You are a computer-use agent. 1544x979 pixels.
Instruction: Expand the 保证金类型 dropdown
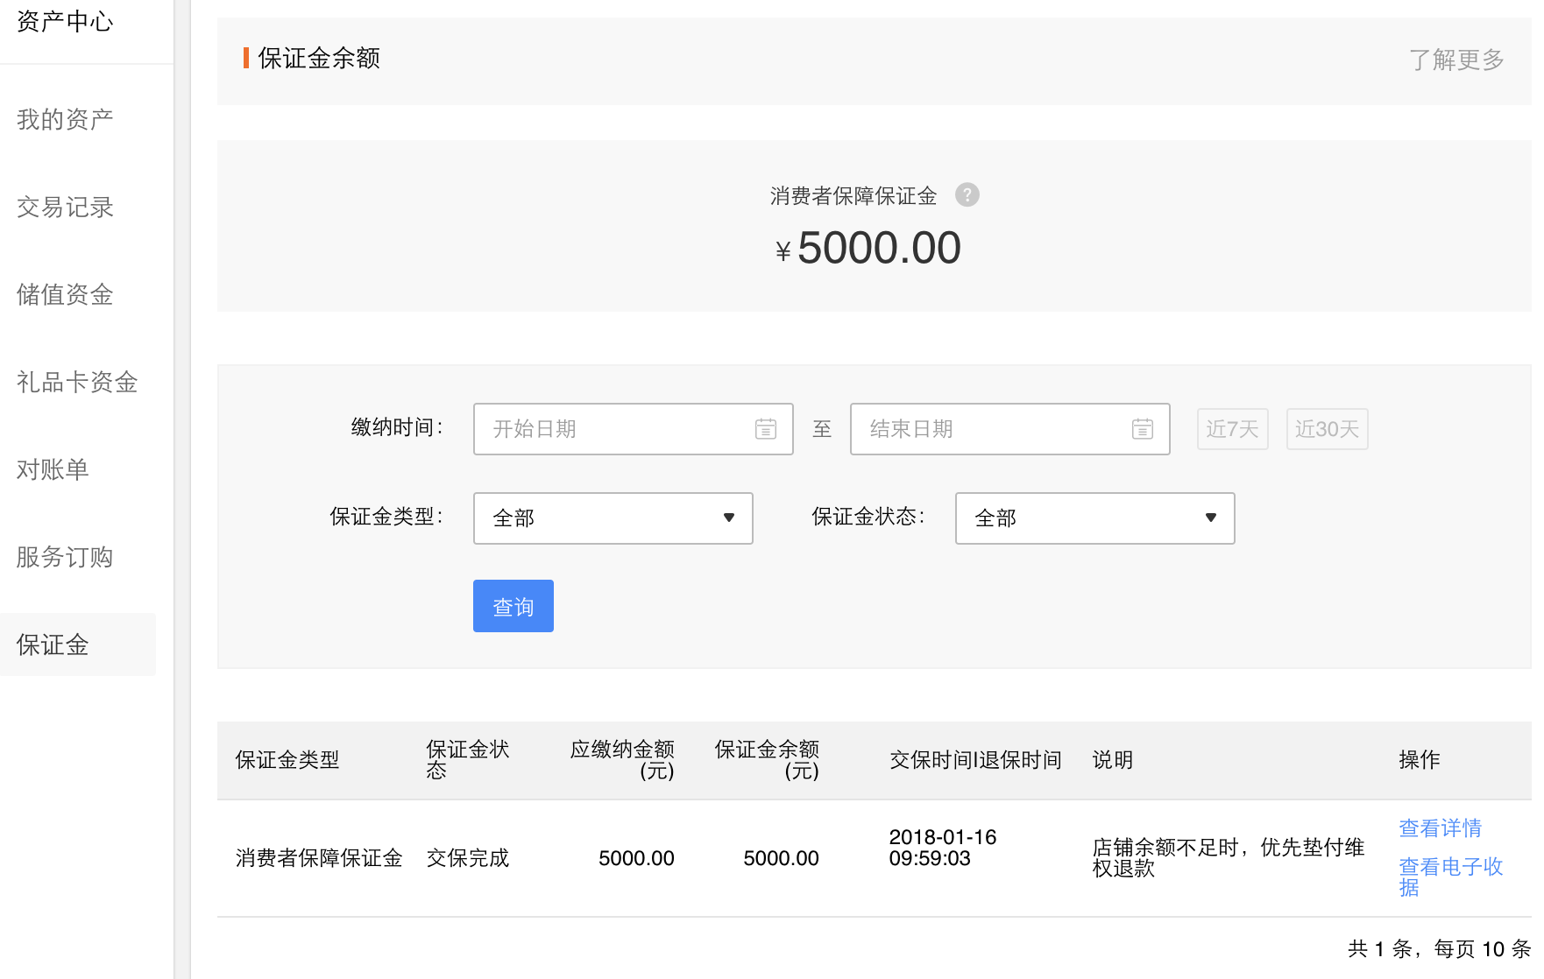(x=613, y=518)
